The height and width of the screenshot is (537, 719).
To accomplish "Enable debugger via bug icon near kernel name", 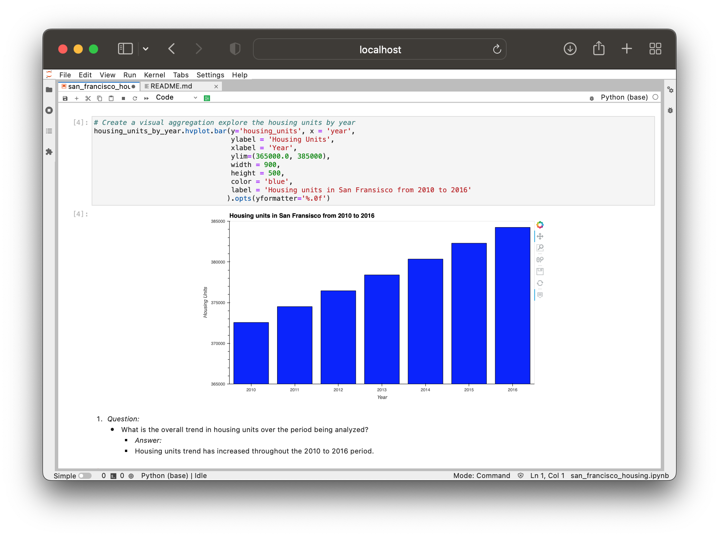I will pos(592,98).
